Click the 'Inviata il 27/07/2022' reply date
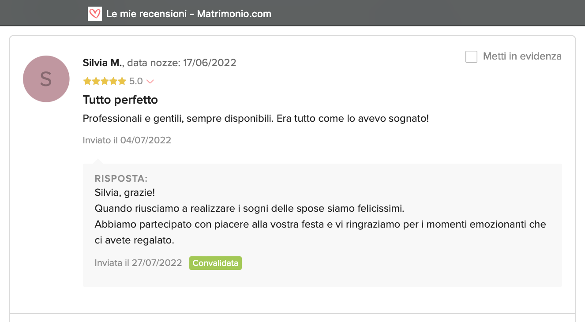585x322 pixels. tap(138, 263)
